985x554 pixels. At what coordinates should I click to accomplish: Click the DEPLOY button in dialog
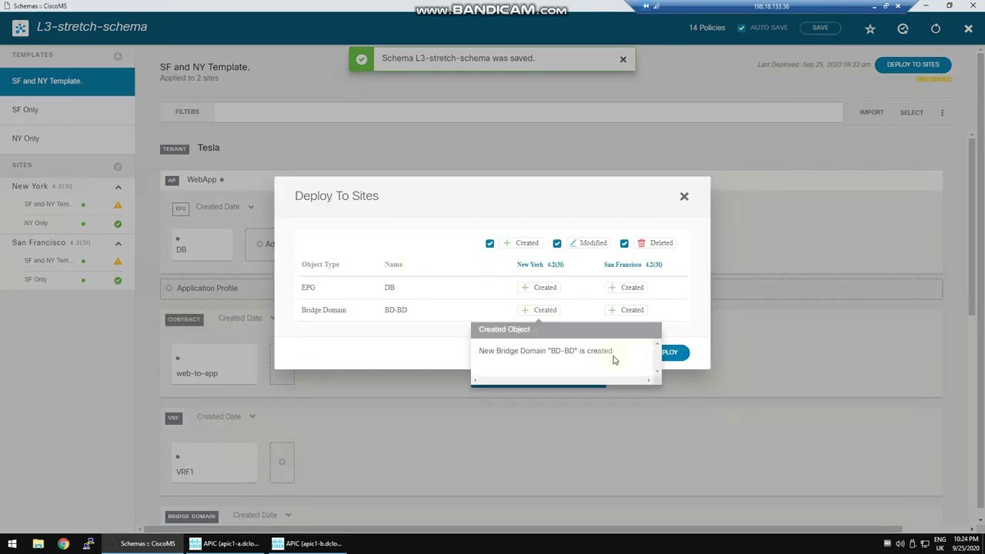(675, 352)
